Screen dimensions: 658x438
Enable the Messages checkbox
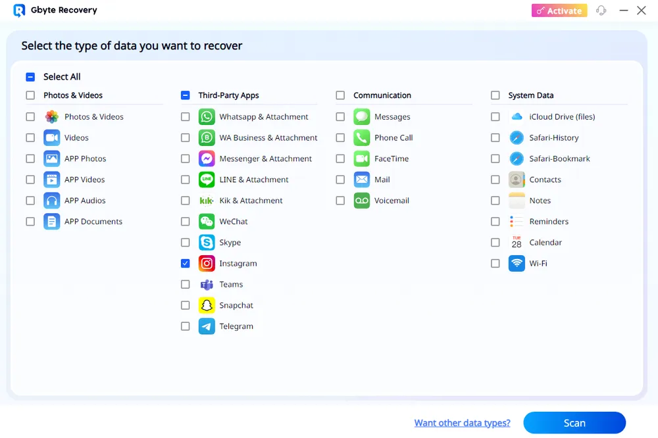pyautogui.click(x=340, y=116)
